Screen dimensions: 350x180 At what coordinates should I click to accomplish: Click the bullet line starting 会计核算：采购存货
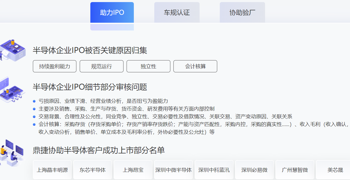tap(193, 124)
